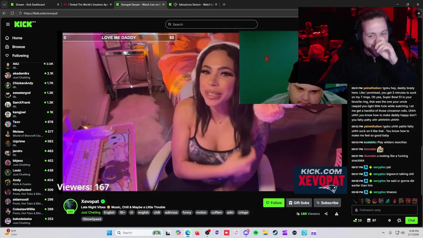Open the shop icon showing 67
This screenshot has width=423, height=238.
[x=372, y=220]
